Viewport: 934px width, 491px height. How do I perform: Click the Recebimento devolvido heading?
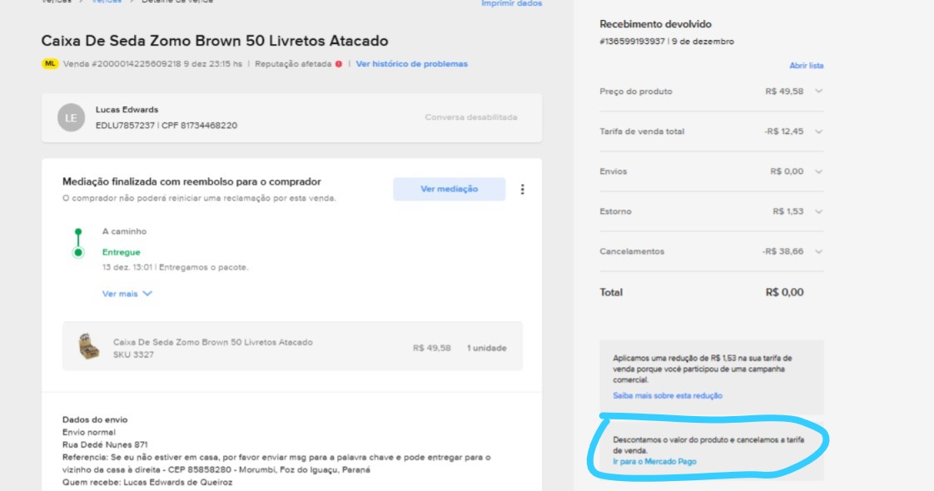(x=655, y=24)
